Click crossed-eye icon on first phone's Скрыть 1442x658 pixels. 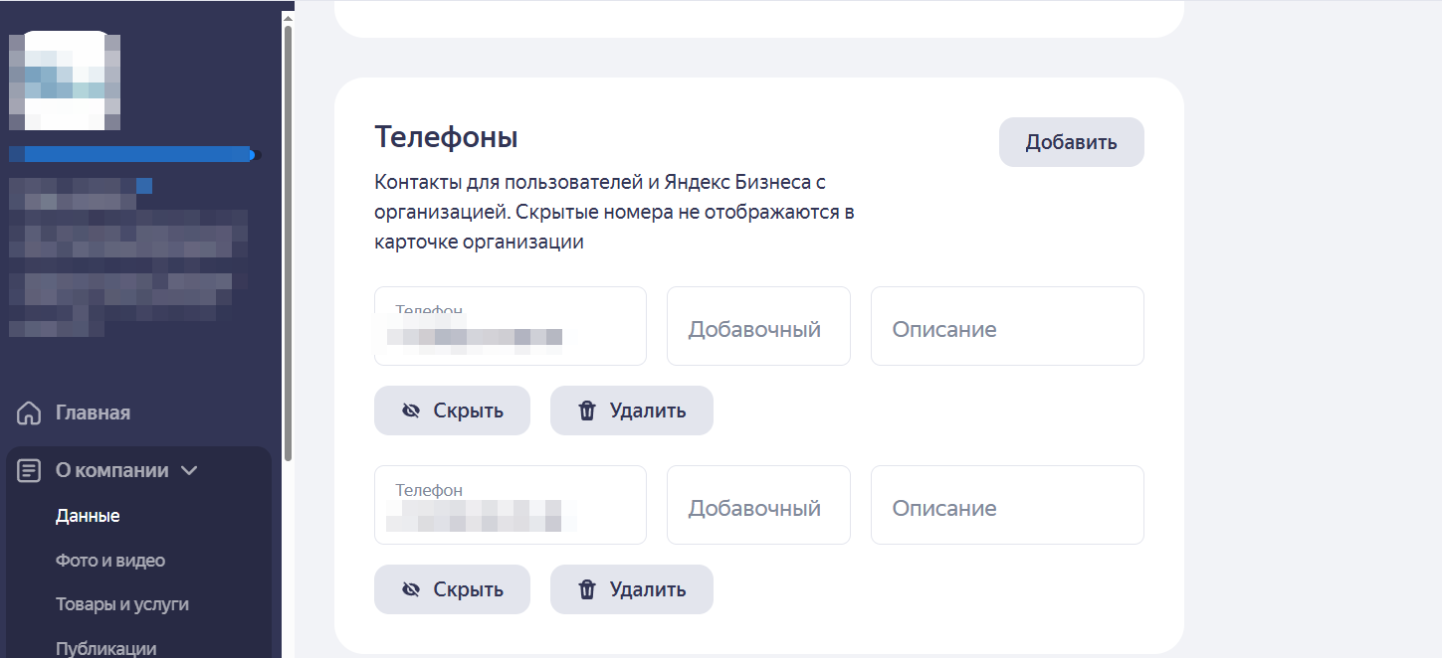click(x=411, y=411)
